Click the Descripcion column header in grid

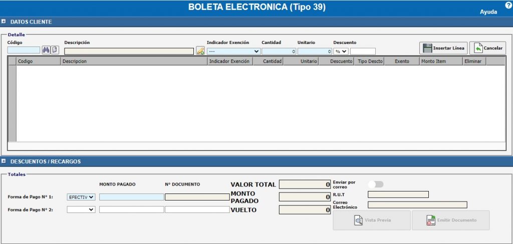(x=133, y=61)
